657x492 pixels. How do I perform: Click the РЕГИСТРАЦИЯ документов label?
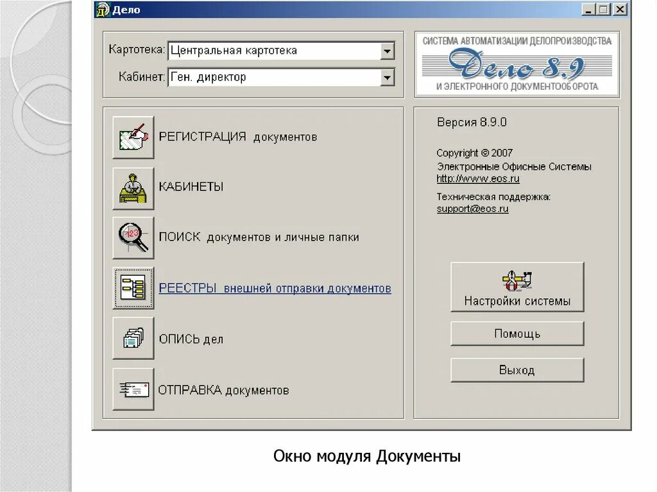click(x=237, y=137)
